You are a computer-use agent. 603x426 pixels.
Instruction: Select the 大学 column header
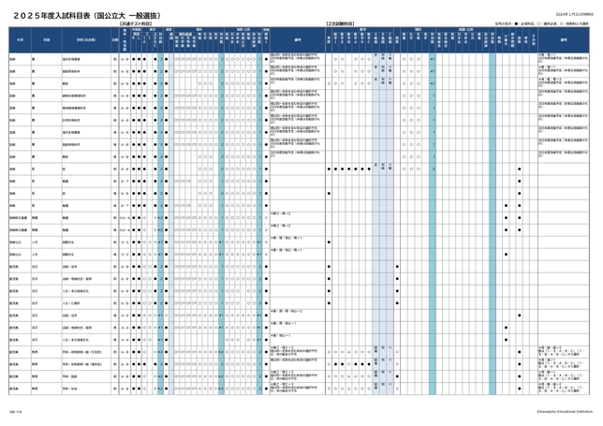[19, 40]
